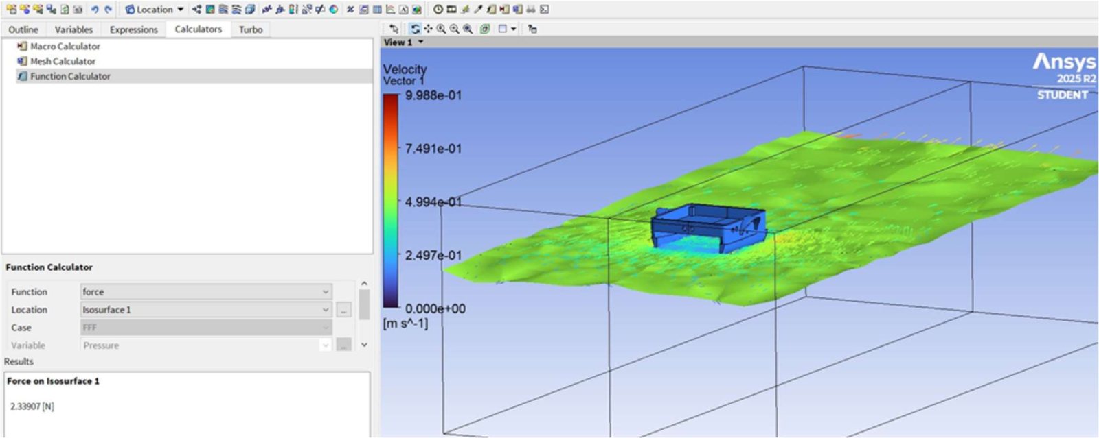
Task: Click the Zoom magnifier tool
Action: (441, 29)
